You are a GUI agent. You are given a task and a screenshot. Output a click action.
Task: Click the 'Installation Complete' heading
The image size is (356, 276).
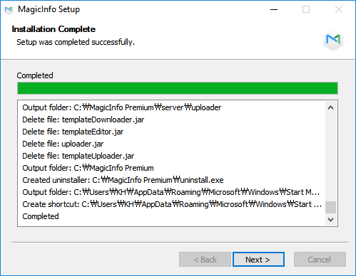pos(54,29)
